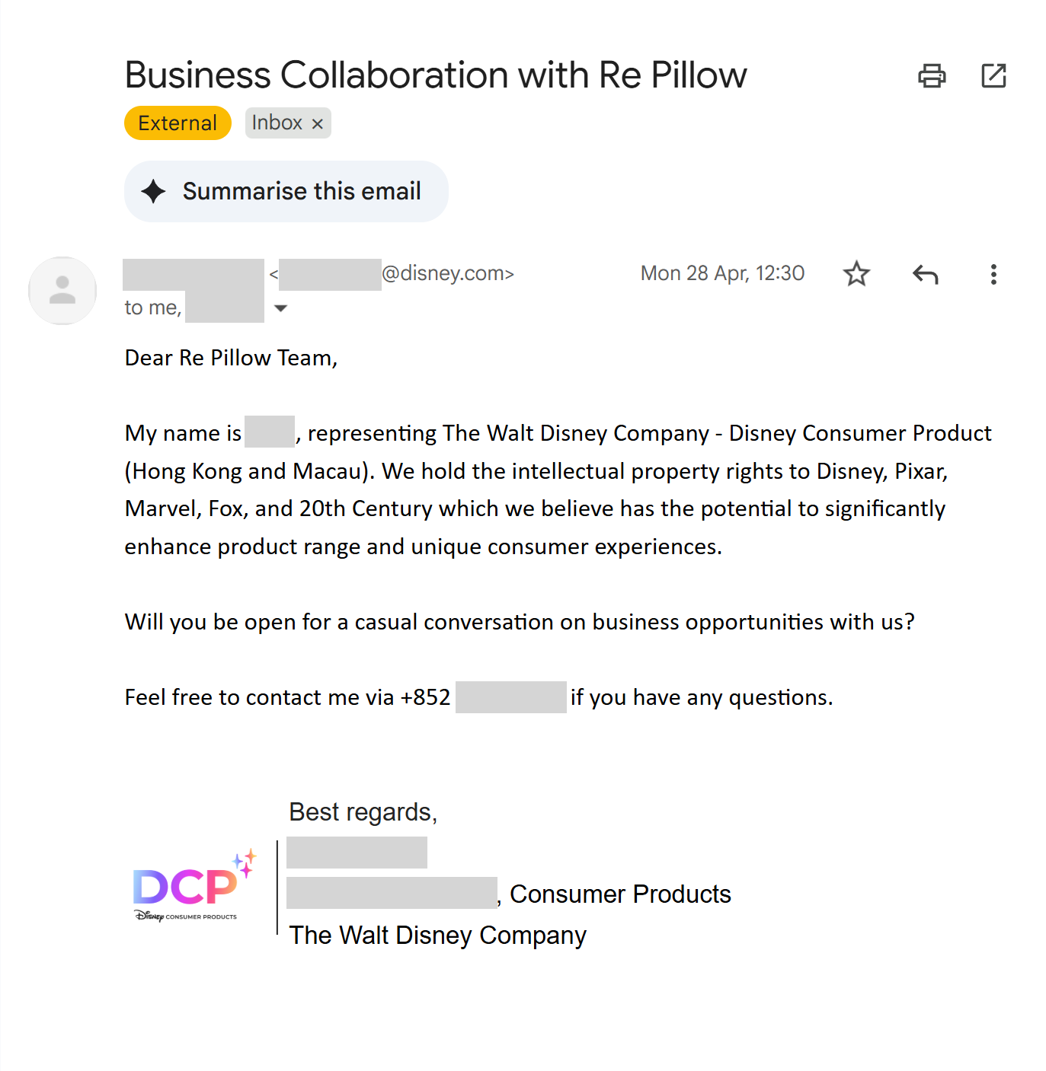The width and height of the screenshot is (1046, 1071).
Task: Click the 'Dear Re Pillow Team' greeting
Action: coord(231,358)
